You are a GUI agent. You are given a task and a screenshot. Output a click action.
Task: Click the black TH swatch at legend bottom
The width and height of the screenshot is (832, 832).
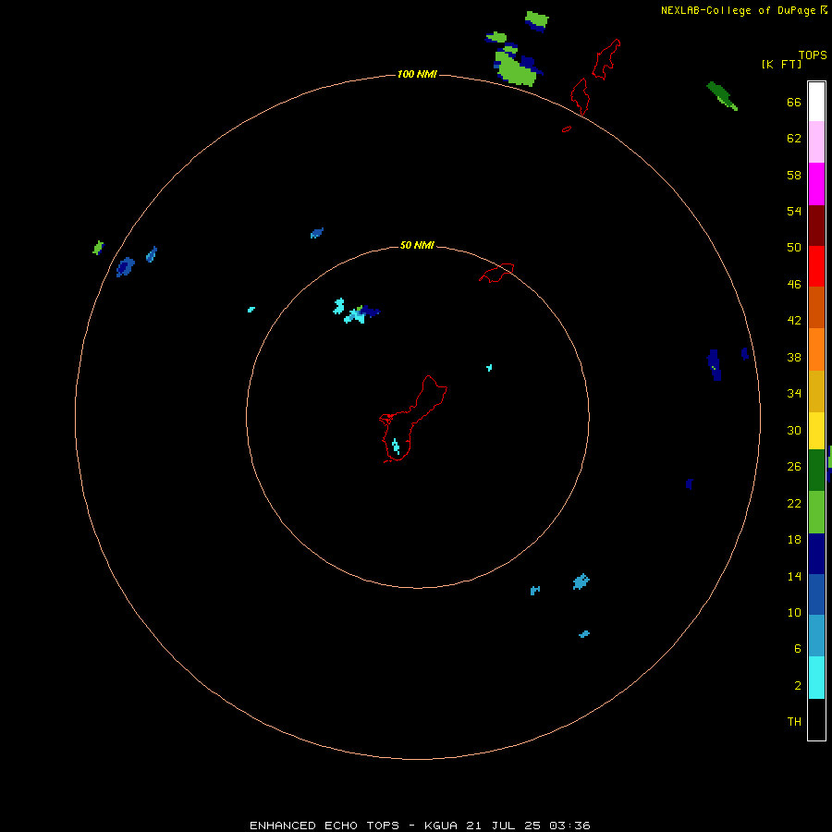[816, 719]
